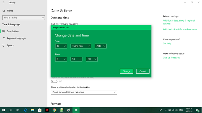Open Task View on the taskbar
Image resolution: width=202 pixels, height=113 pixels.
click(x=18, y=110)
